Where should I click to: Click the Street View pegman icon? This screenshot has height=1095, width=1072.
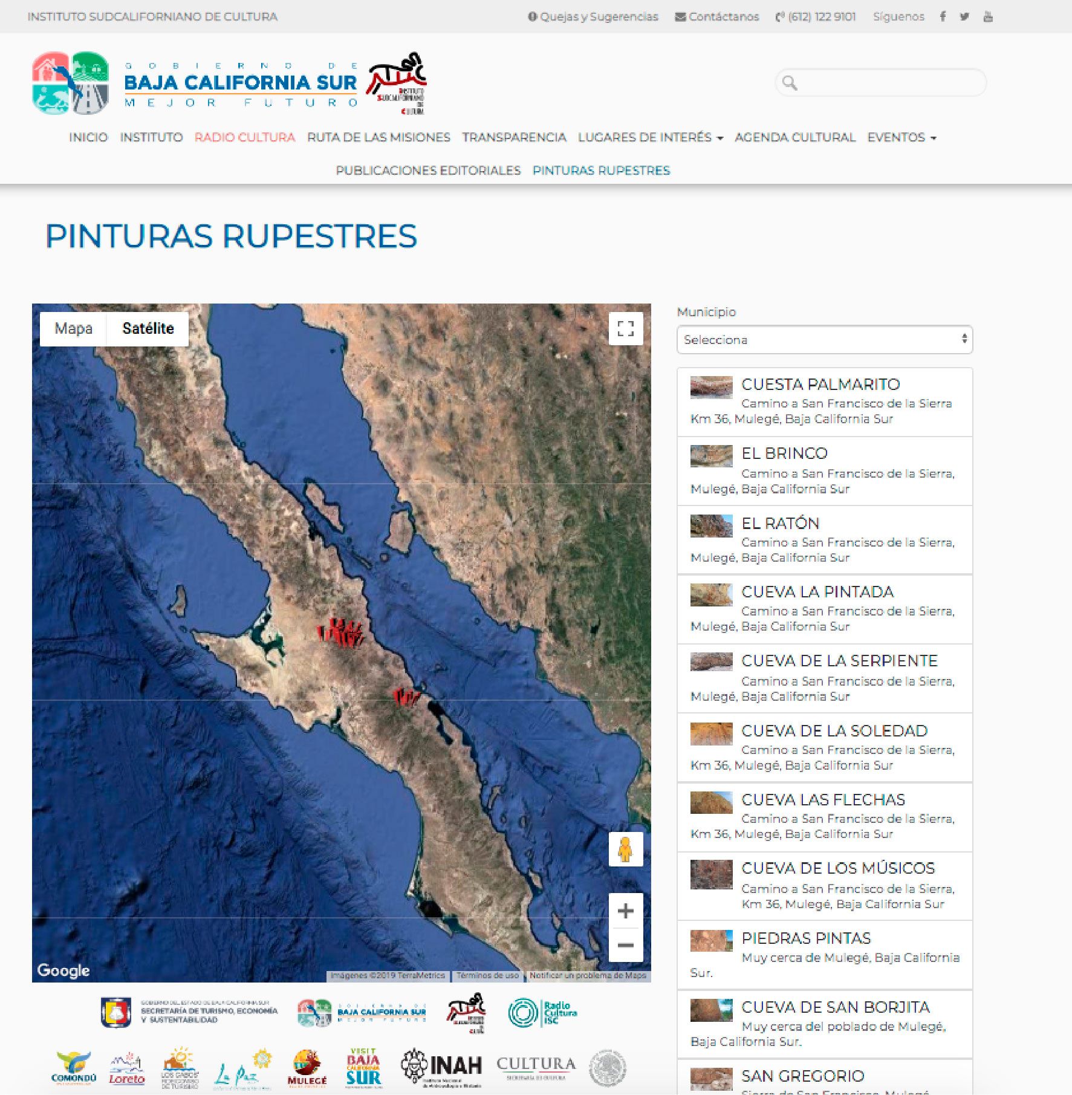625,850
